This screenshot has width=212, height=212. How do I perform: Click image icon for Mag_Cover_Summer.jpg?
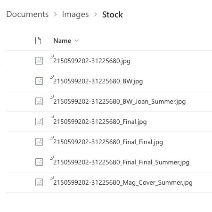click(x=39, y=182)
